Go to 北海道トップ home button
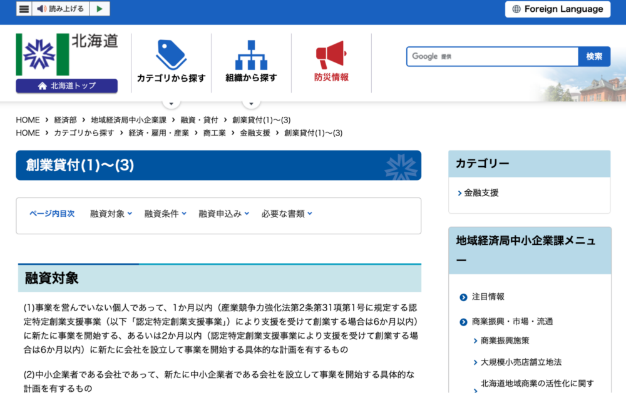The image size is (626, 393). coord(66,86)
